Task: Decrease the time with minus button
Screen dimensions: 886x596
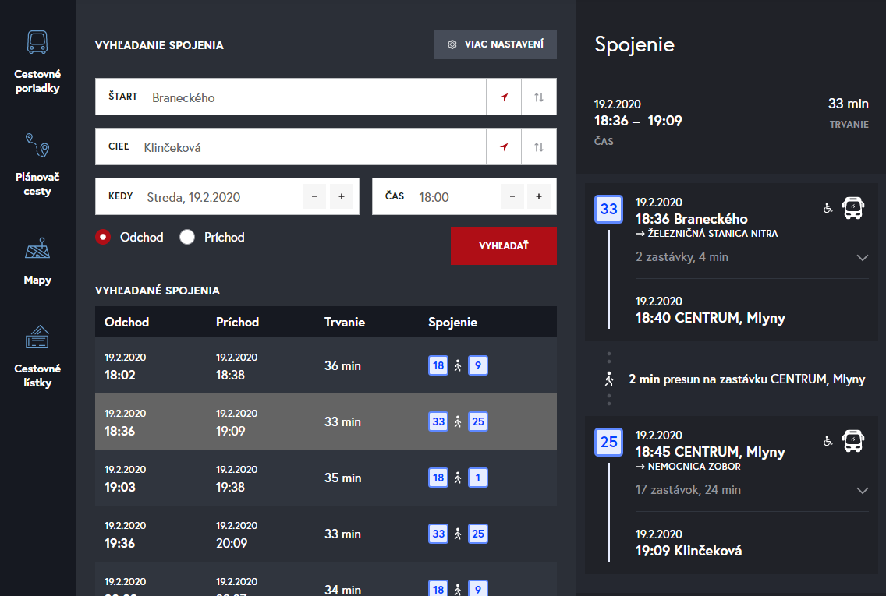Action: [512, 196]
